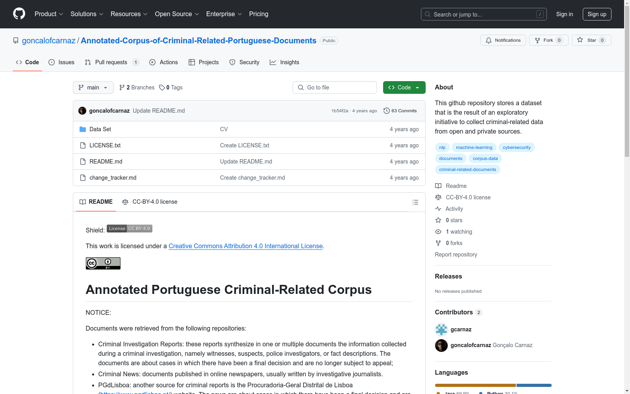Screen dimensions: 630x394
Task: Expand the Open Source menu
Action: click(177, 14)
